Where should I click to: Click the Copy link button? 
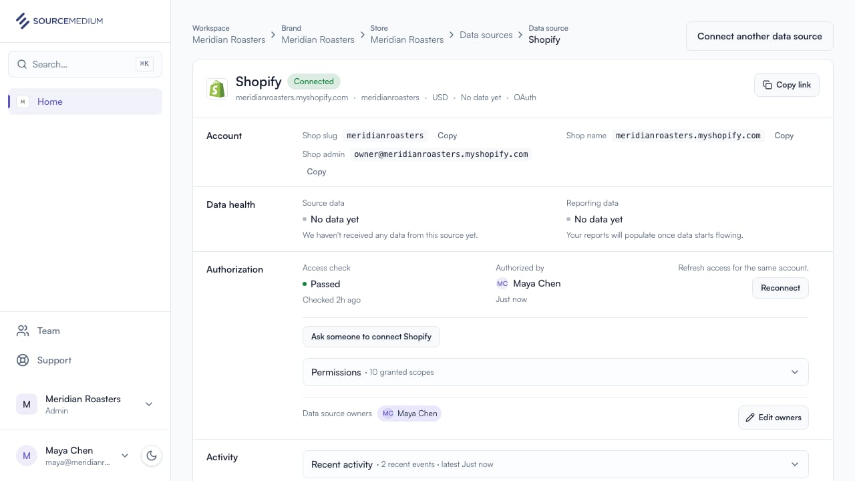coord(787,85)
